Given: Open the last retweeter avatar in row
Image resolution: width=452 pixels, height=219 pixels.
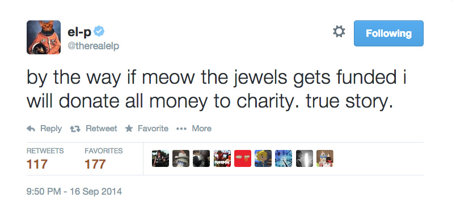Looking at the screenshot, I should (x=325, y=158).
